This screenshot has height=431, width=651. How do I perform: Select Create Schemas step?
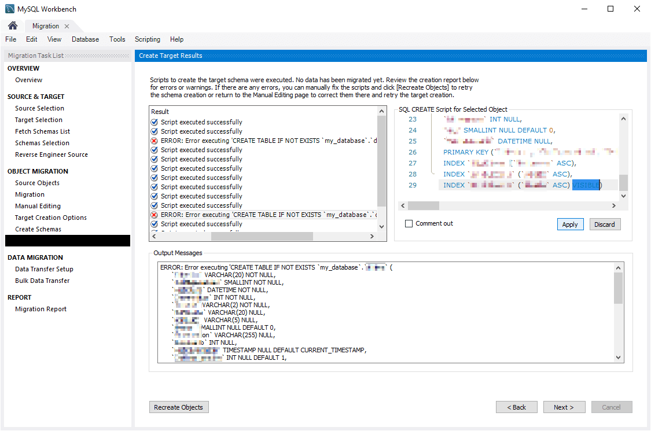coord(38,229)
